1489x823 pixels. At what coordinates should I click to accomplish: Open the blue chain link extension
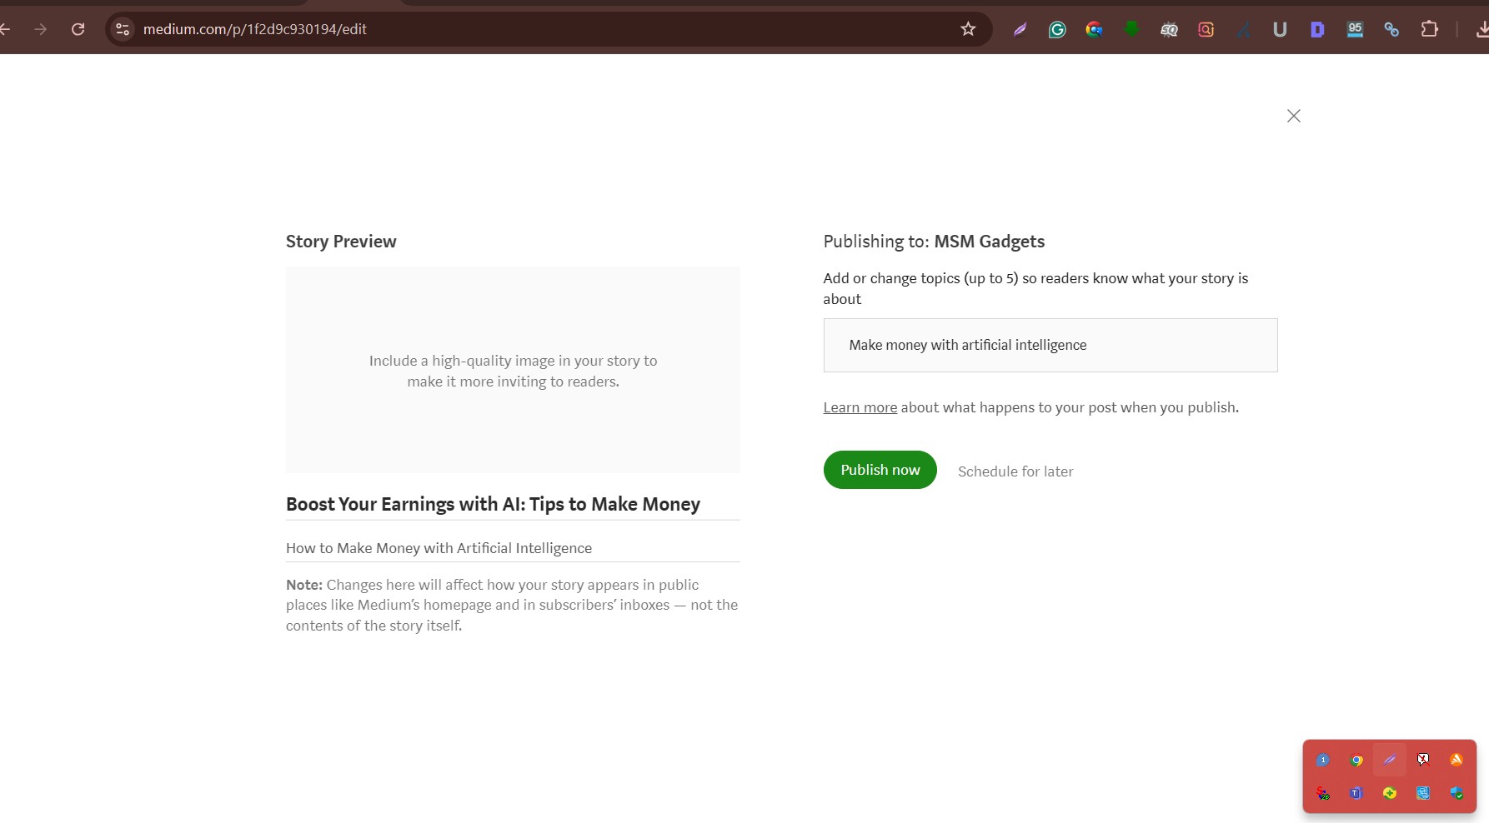(1391, 30)
